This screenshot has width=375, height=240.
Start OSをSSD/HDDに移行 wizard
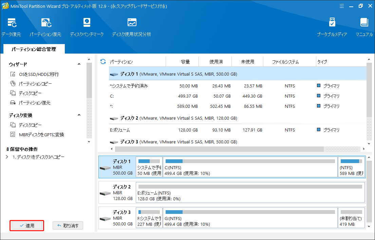(x=34, y=74)
